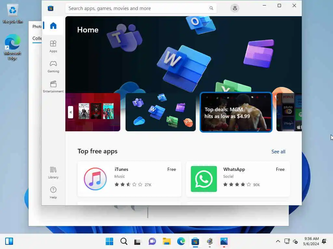Viewport: 333px width, 249px height.
Task: Click the muted volume tray icon
Action: click(x=295, y=241)
